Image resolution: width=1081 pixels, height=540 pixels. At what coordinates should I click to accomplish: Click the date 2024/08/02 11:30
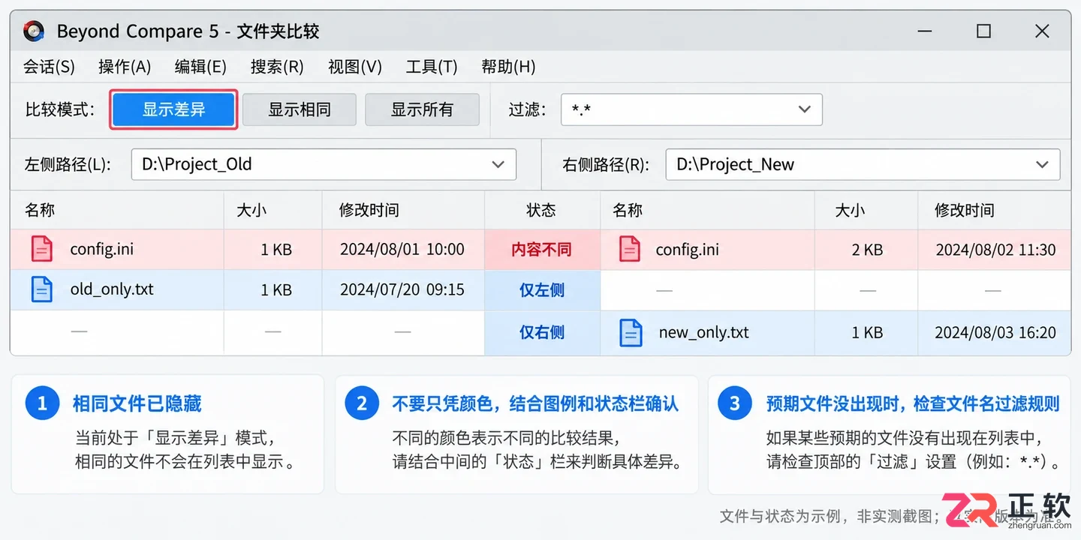[x=996, y=250]
